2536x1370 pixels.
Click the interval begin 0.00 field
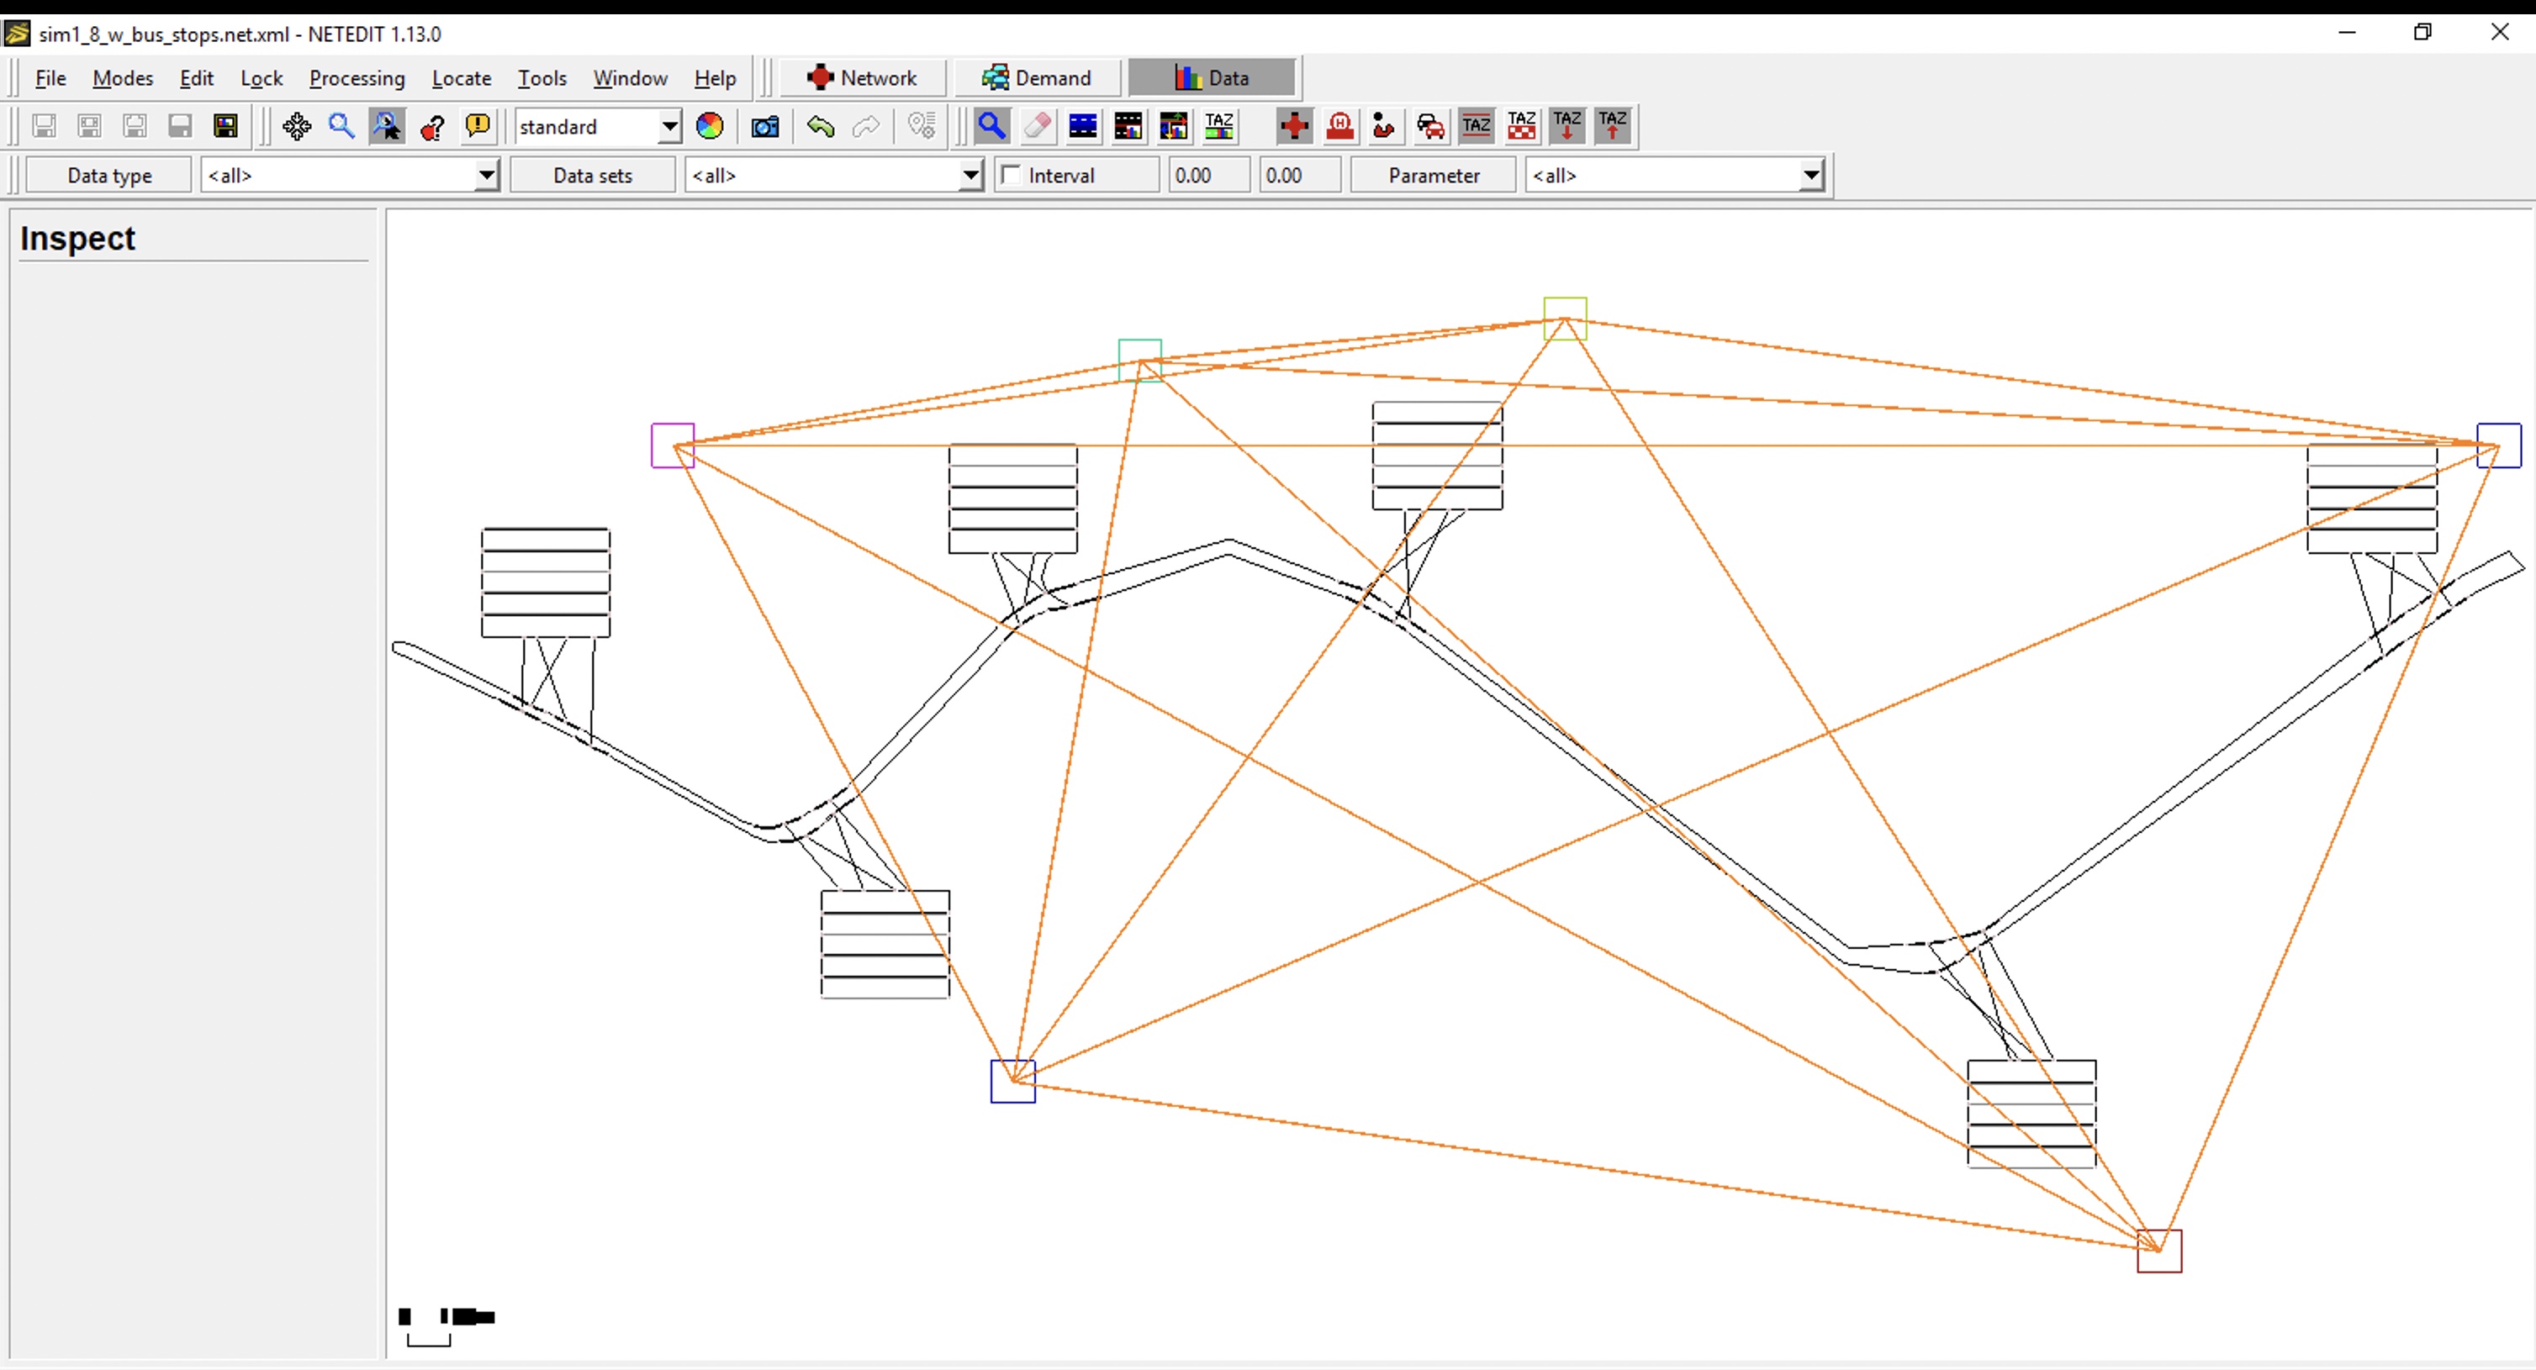tap(1208, 175)
